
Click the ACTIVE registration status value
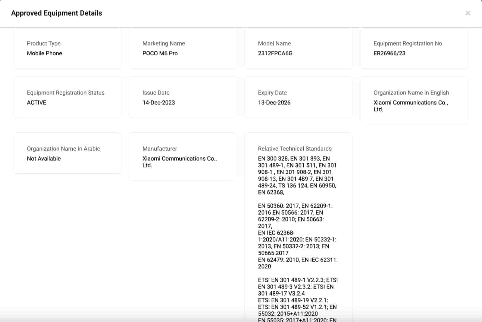pos(36,103)
